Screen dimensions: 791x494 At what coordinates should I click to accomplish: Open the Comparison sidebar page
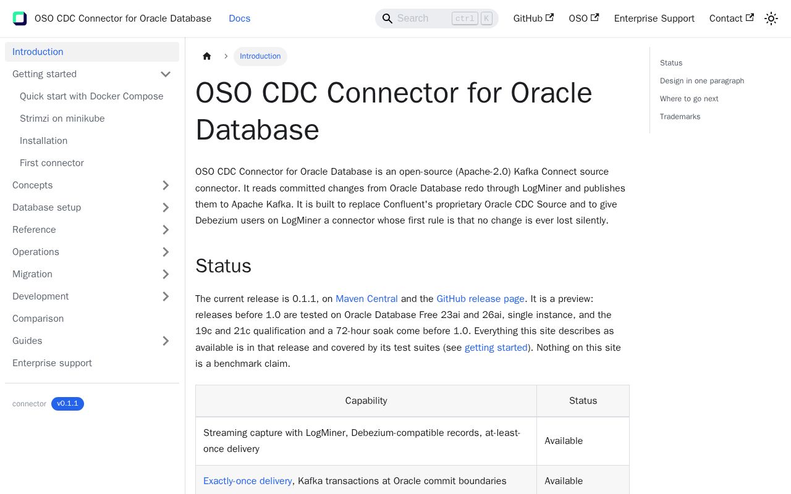[x=92, y=319]
